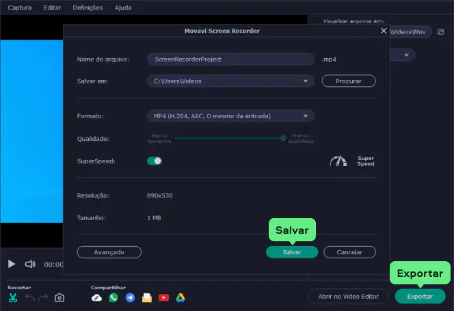This screenshot has height=311, width=454.
Task: Share via cloud link icon
Action: (96, 298)
